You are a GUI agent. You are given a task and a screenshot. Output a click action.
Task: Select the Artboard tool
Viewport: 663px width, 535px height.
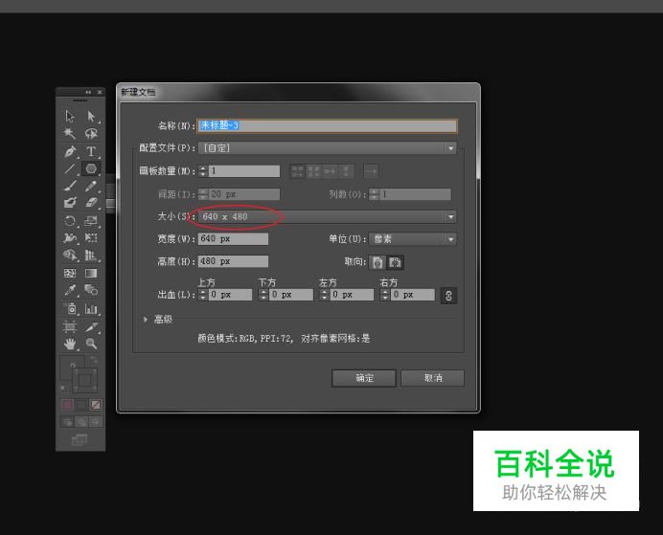[70, 326]
